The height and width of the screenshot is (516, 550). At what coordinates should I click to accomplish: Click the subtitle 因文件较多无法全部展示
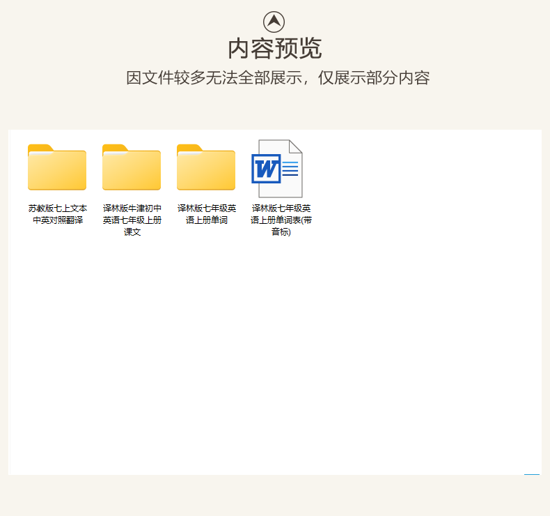[214, 77]
